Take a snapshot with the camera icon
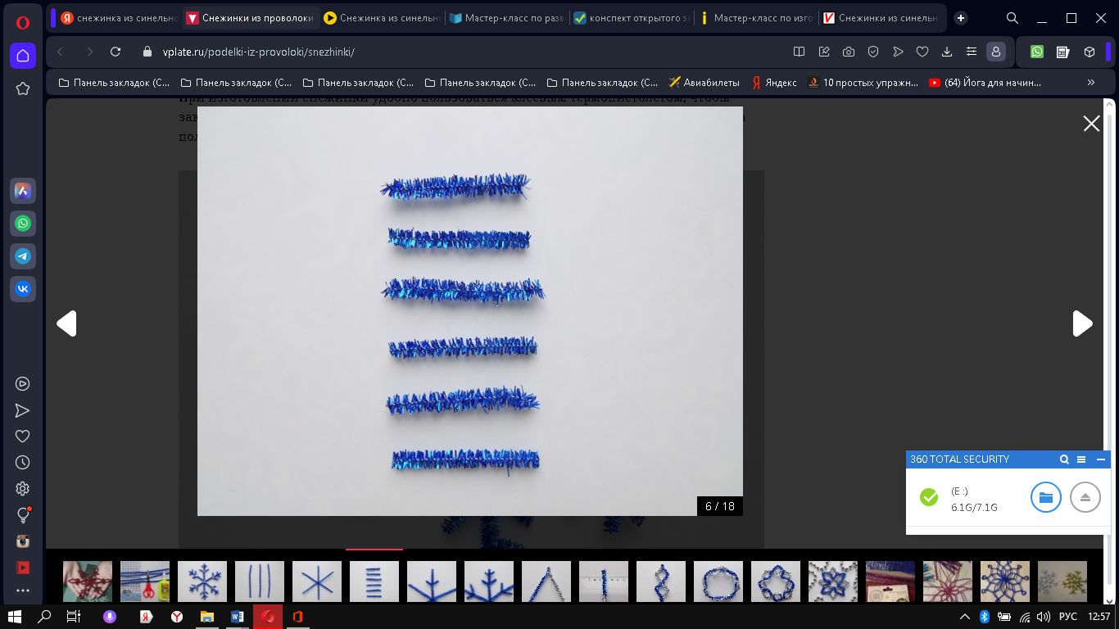Image resolution: width=1119 pixels, height=629 pixels. click(x=849, y=52)
